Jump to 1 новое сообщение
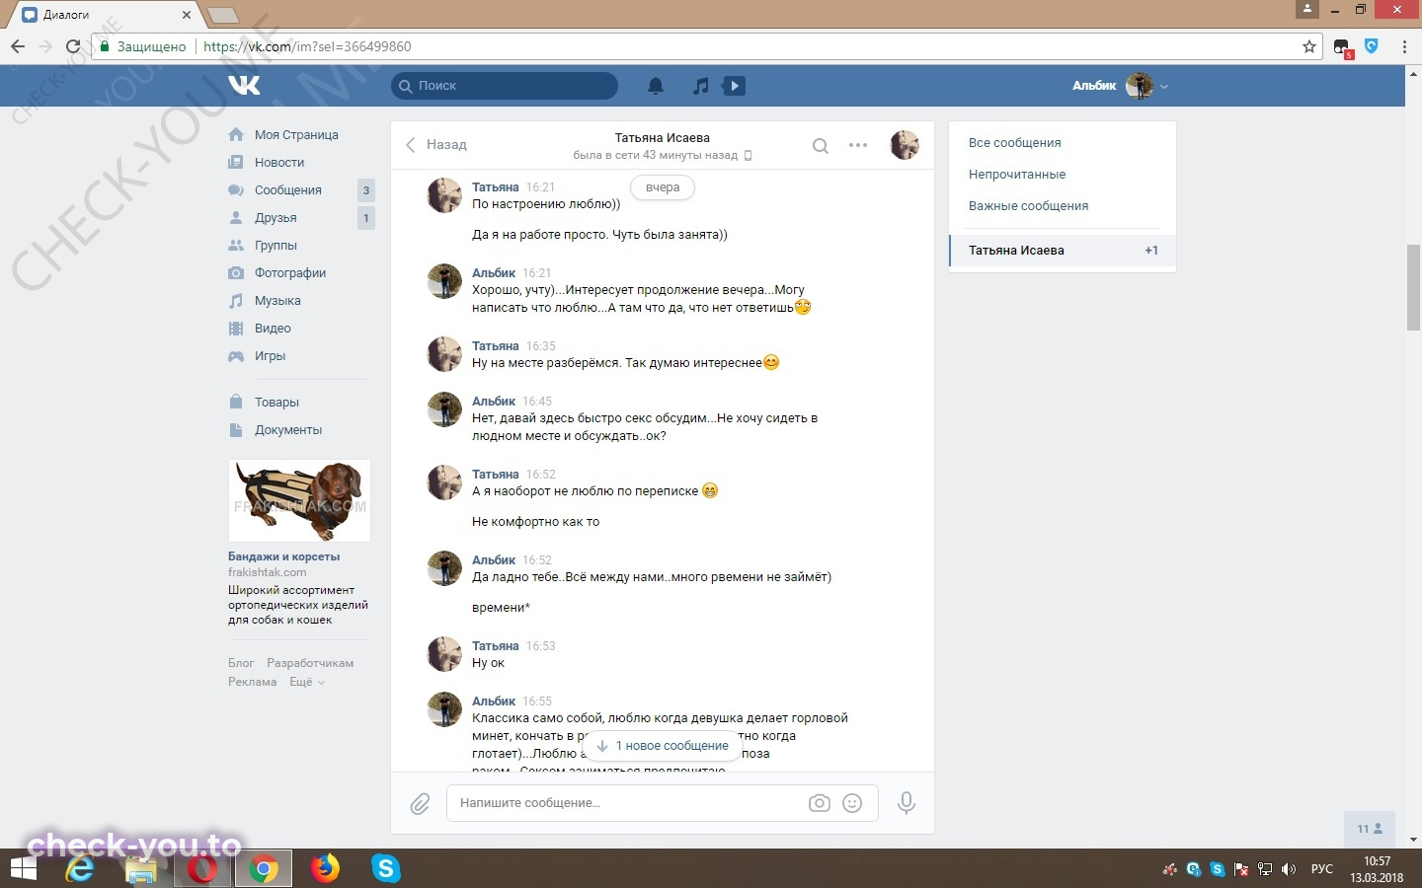 click(662, 746)
